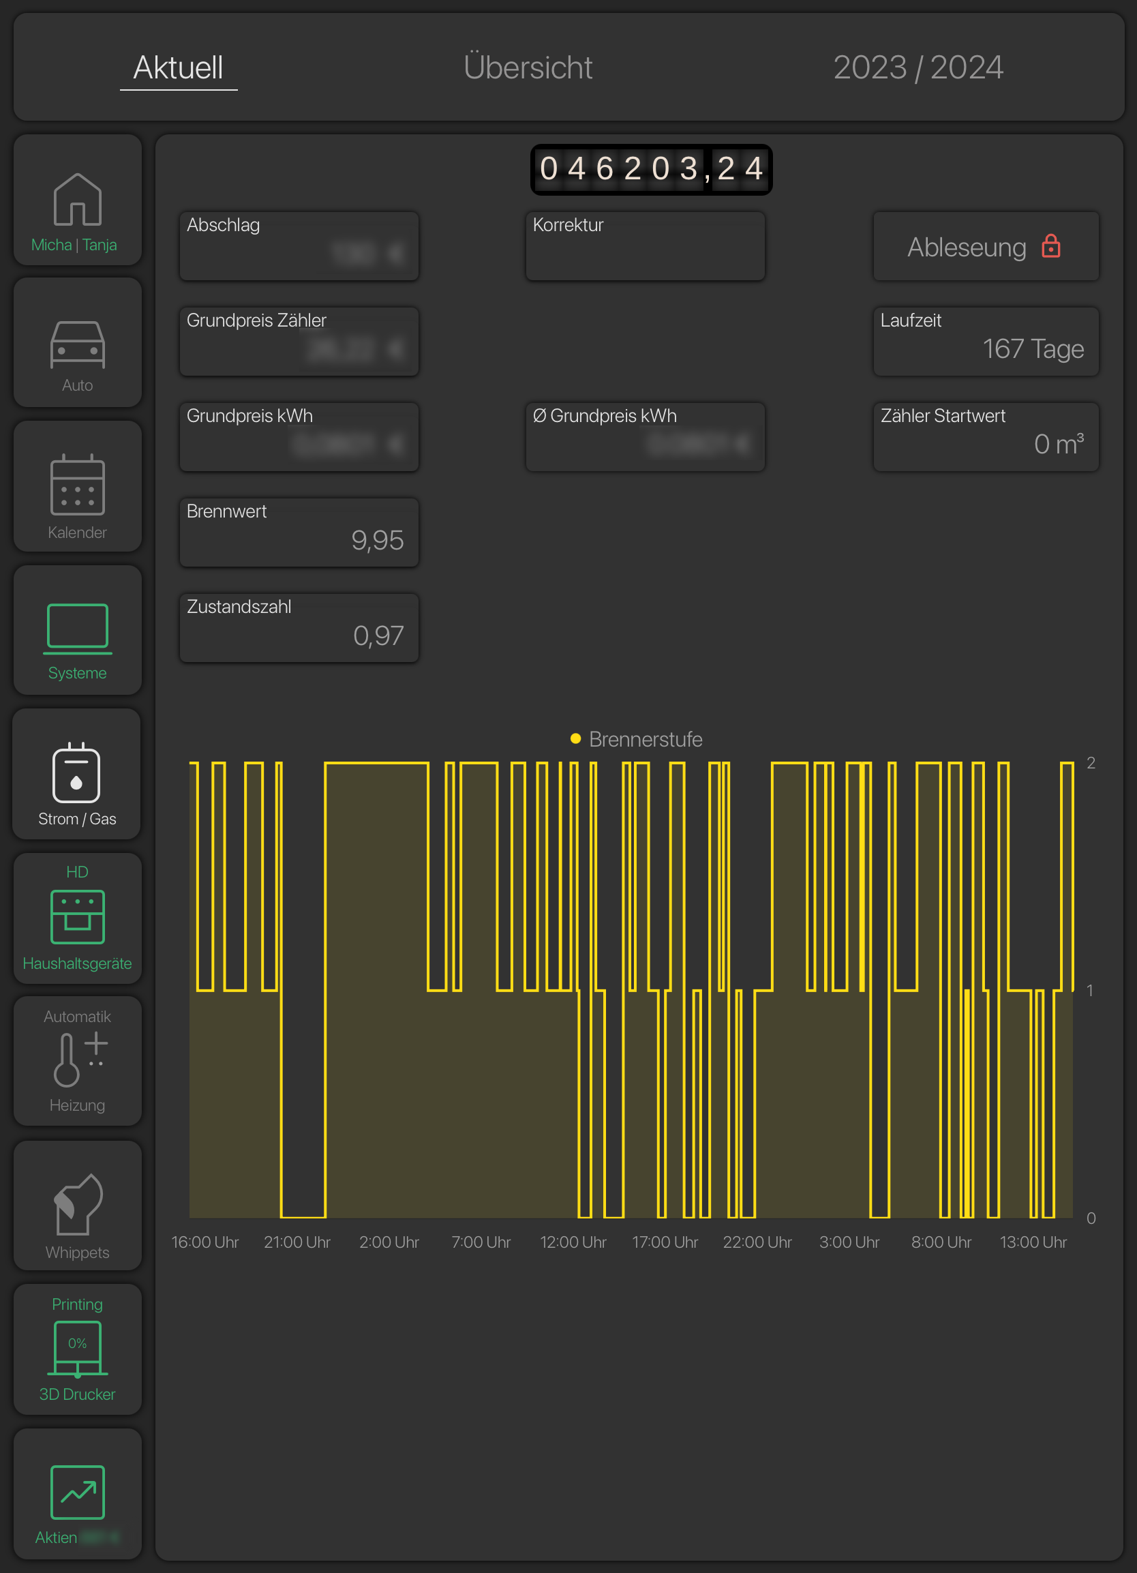This screenshot has width=1137, height=1573.
Task: Click the red lock icon beside Ableseung
Action: pyautogui.click(x=1051, y=246)
